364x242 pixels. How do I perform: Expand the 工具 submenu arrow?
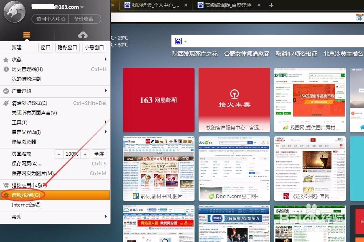click(x=105, y=122)
